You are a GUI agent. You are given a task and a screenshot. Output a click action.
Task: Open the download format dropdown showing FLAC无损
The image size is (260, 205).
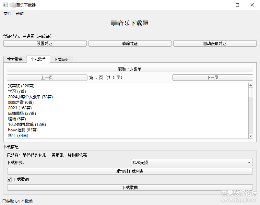[192, 163]
